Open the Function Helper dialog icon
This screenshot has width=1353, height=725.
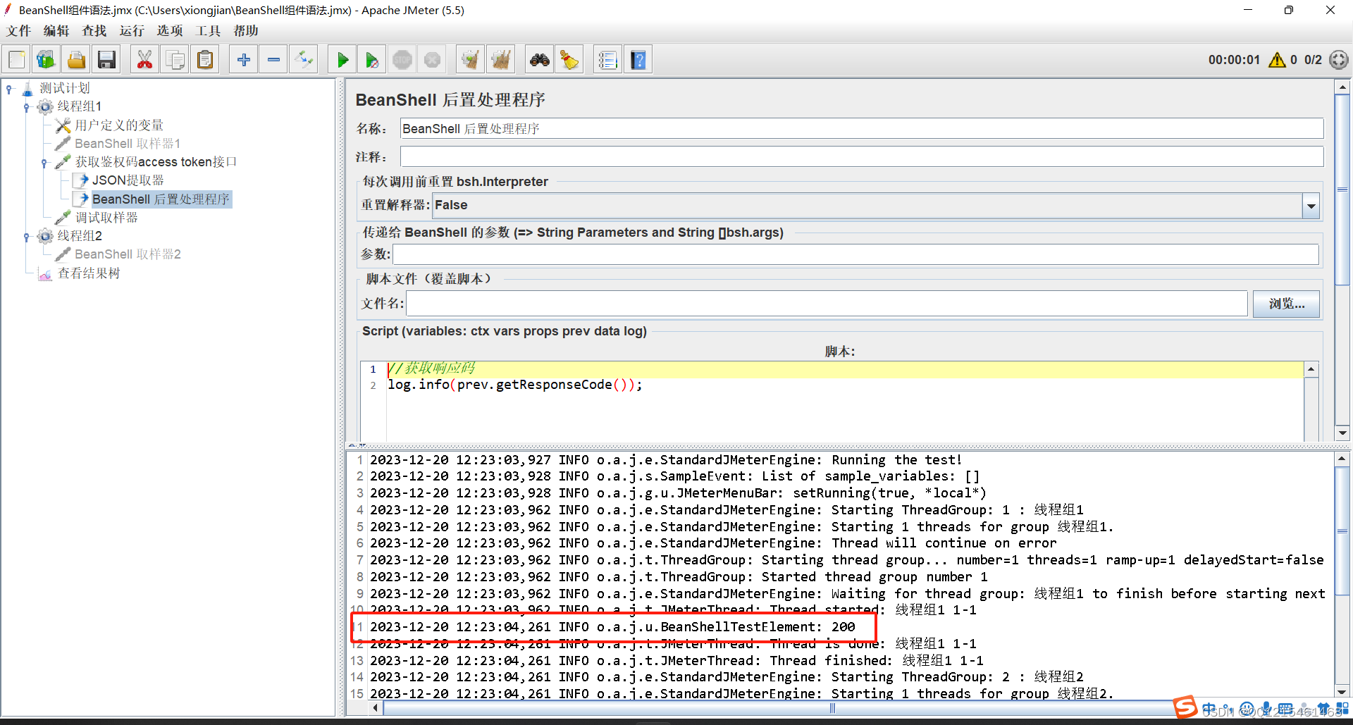(x=607, y=60)
